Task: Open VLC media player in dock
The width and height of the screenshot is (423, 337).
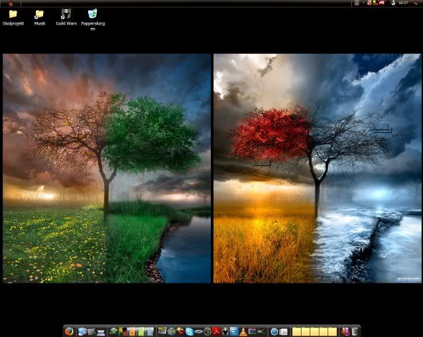Action: [243, 331]
